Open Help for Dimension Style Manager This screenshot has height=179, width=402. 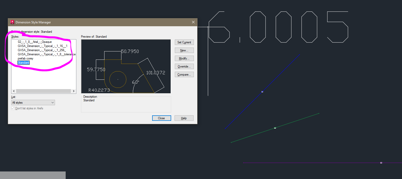coord(184,118)
